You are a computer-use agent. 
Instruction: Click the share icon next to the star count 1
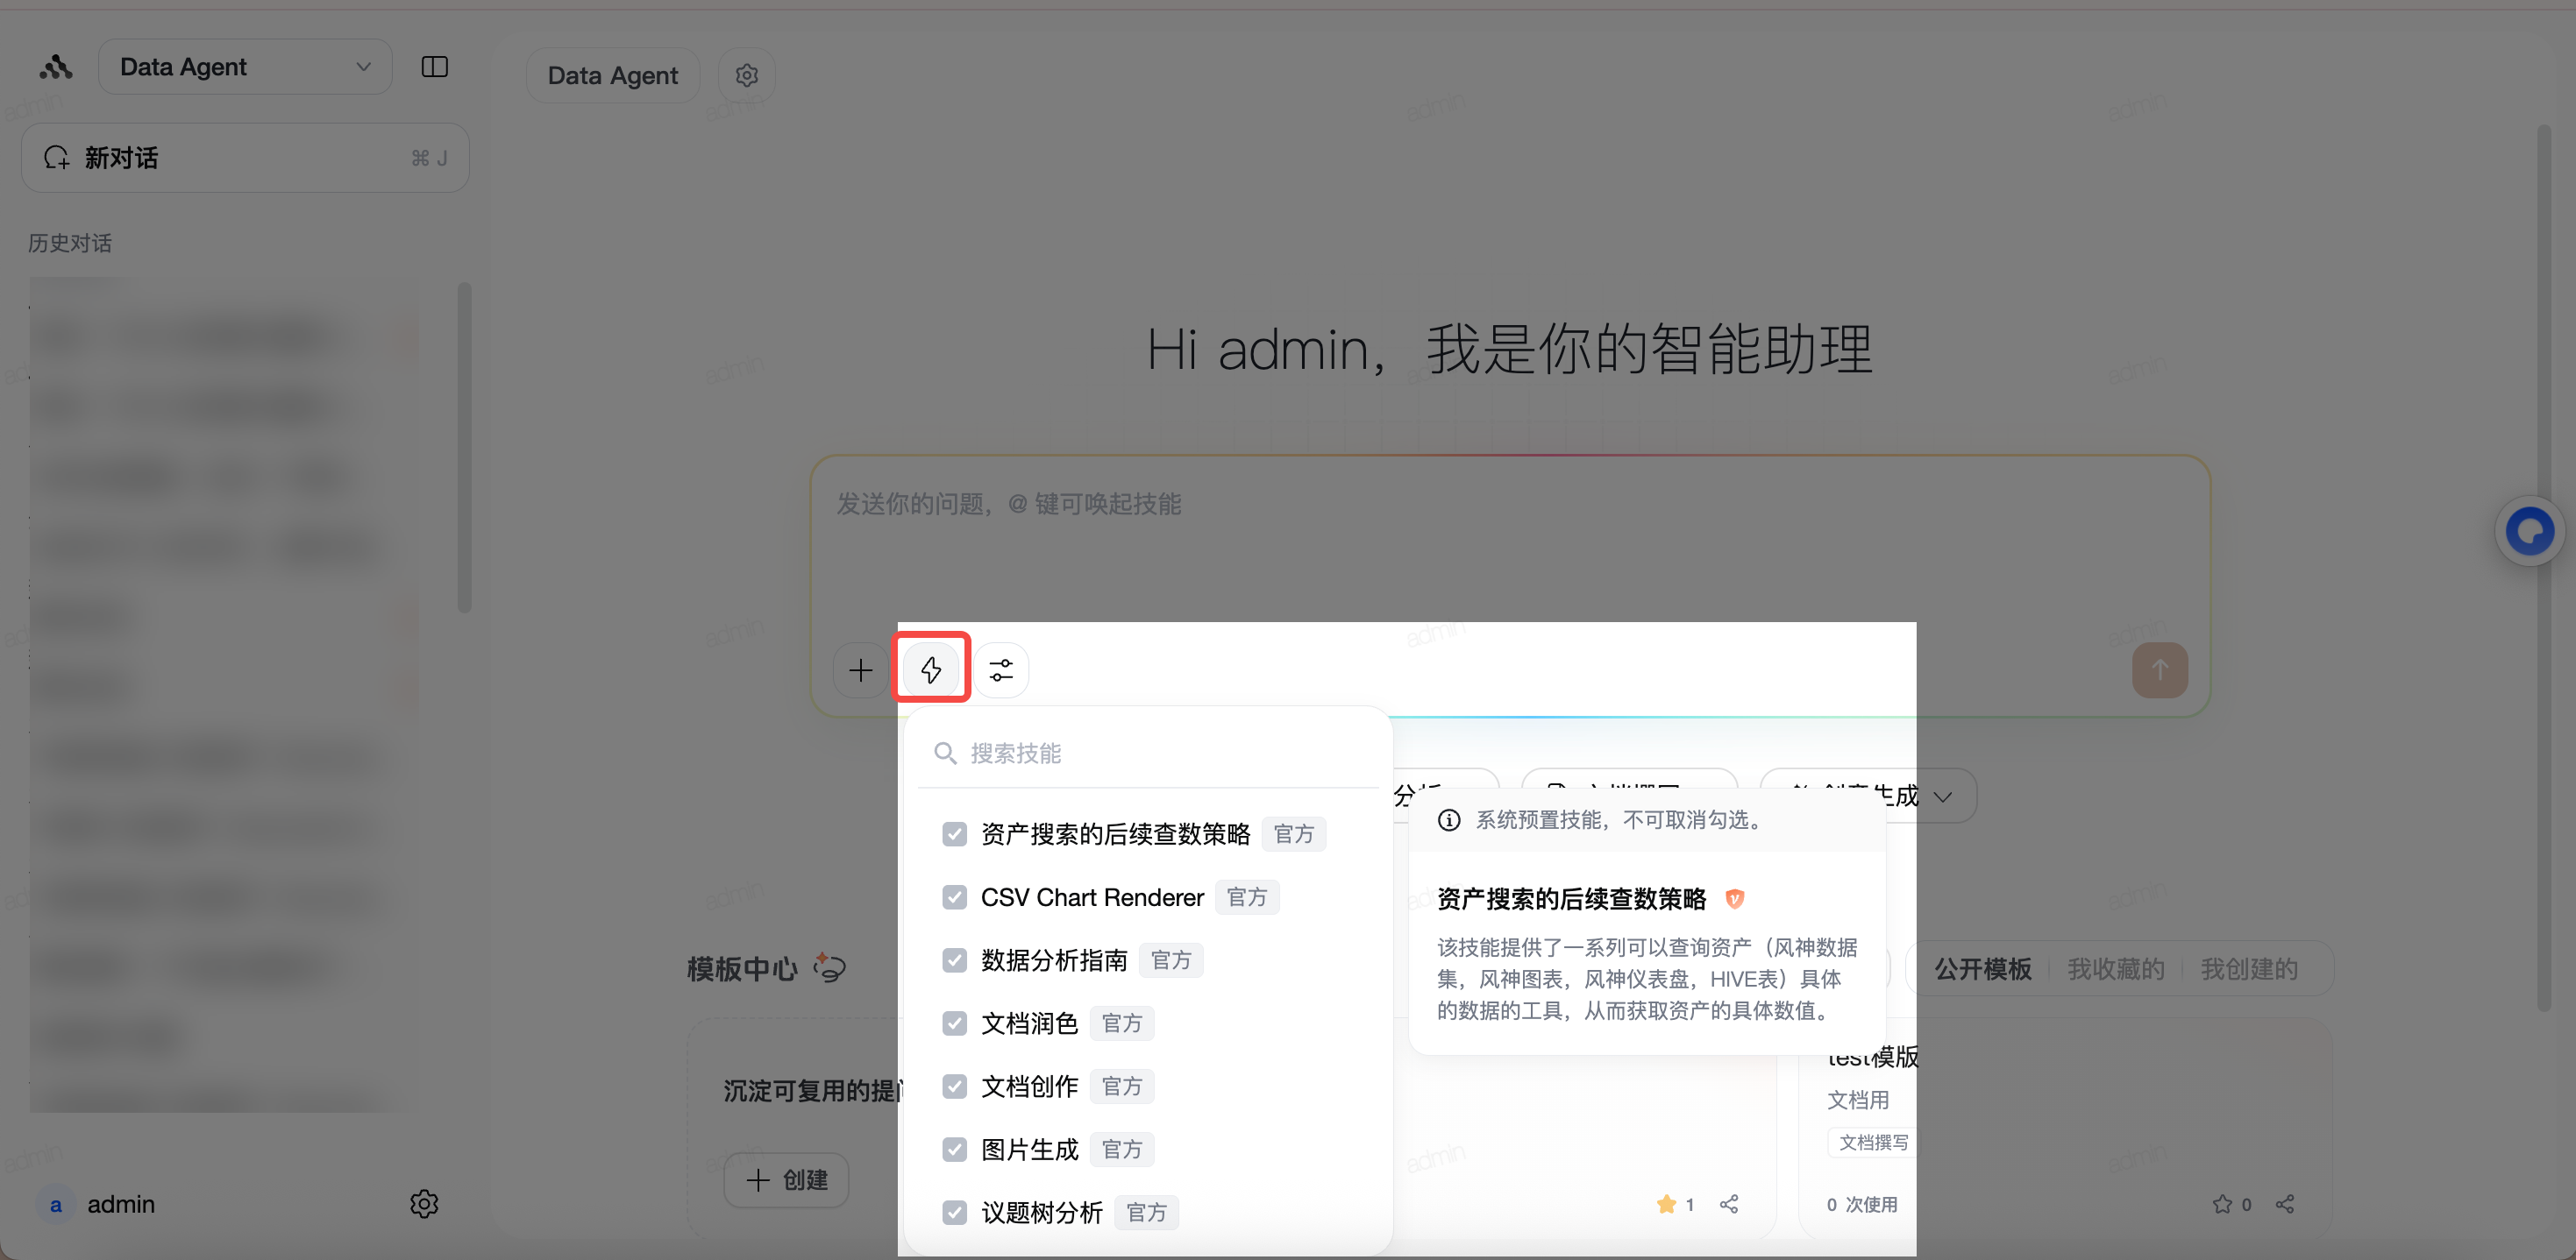tap(1729, 1203)
